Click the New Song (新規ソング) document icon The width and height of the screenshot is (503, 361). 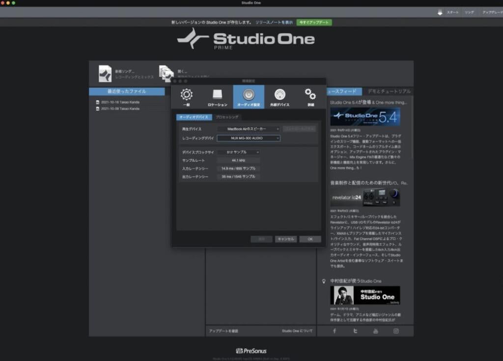(105, 74)
